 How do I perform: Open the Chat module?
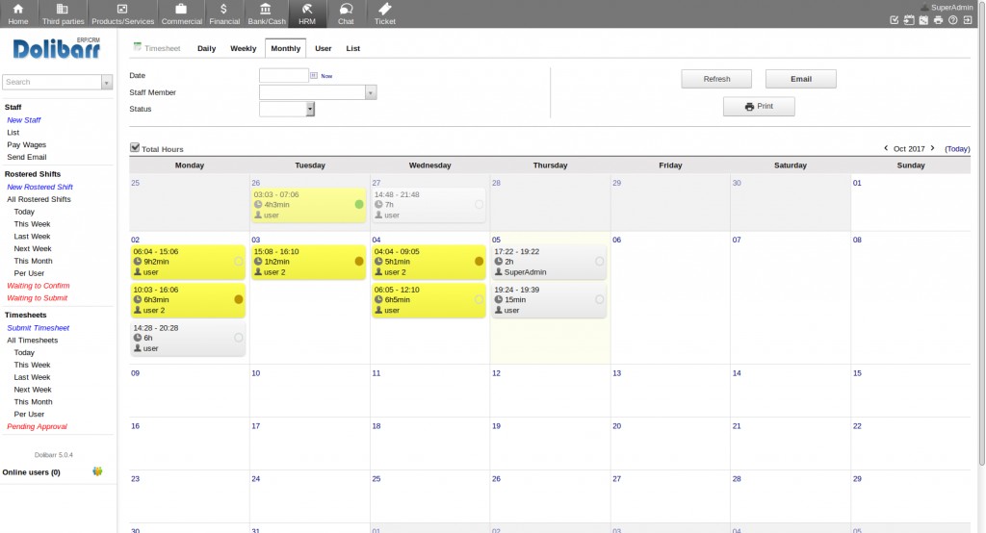click(346, 13)
